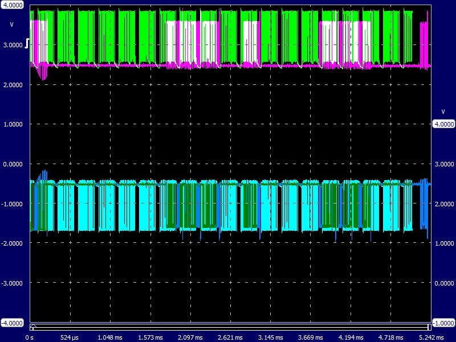Image resolution: width=456 pixels, height=342 pixels.
Task: Click the 2.621 ms time axis label
Action: click(230, 337)
